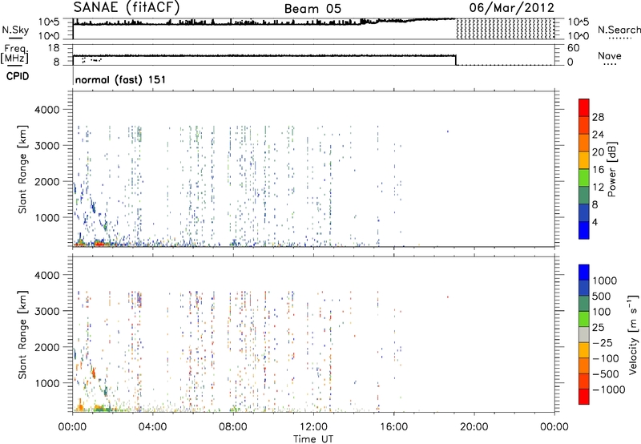Click the dotted N.Search region after 19:00
The height and width of the screenshot is (444, 641).
[506, 29]
